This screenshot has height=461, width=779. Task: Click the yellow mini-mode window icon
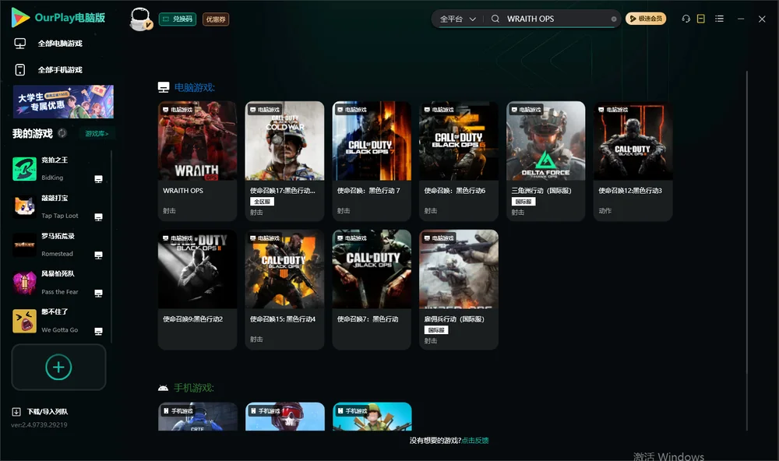pyautogui.click(x=701, y=19)
